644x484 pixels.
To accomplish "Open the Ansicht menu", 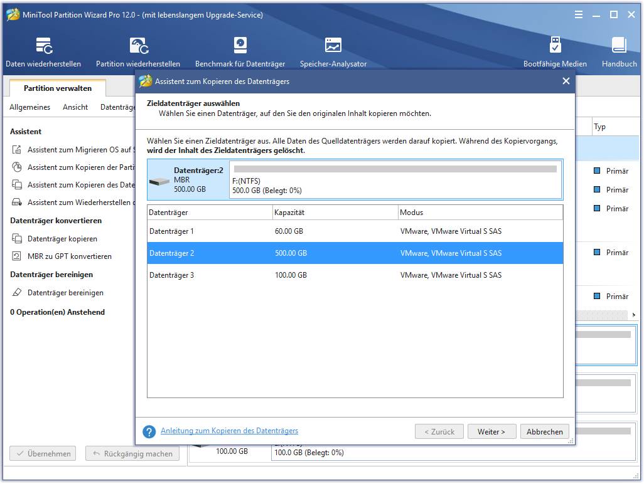I will click(75, 107).
